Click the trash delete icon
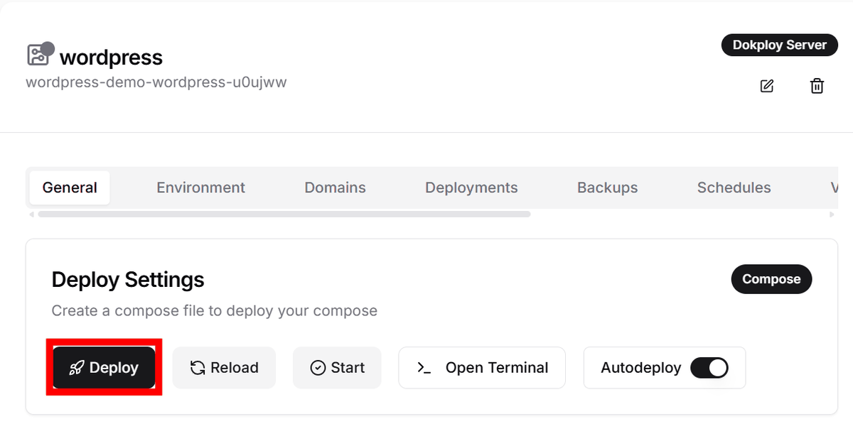 [x=817, y=86]
